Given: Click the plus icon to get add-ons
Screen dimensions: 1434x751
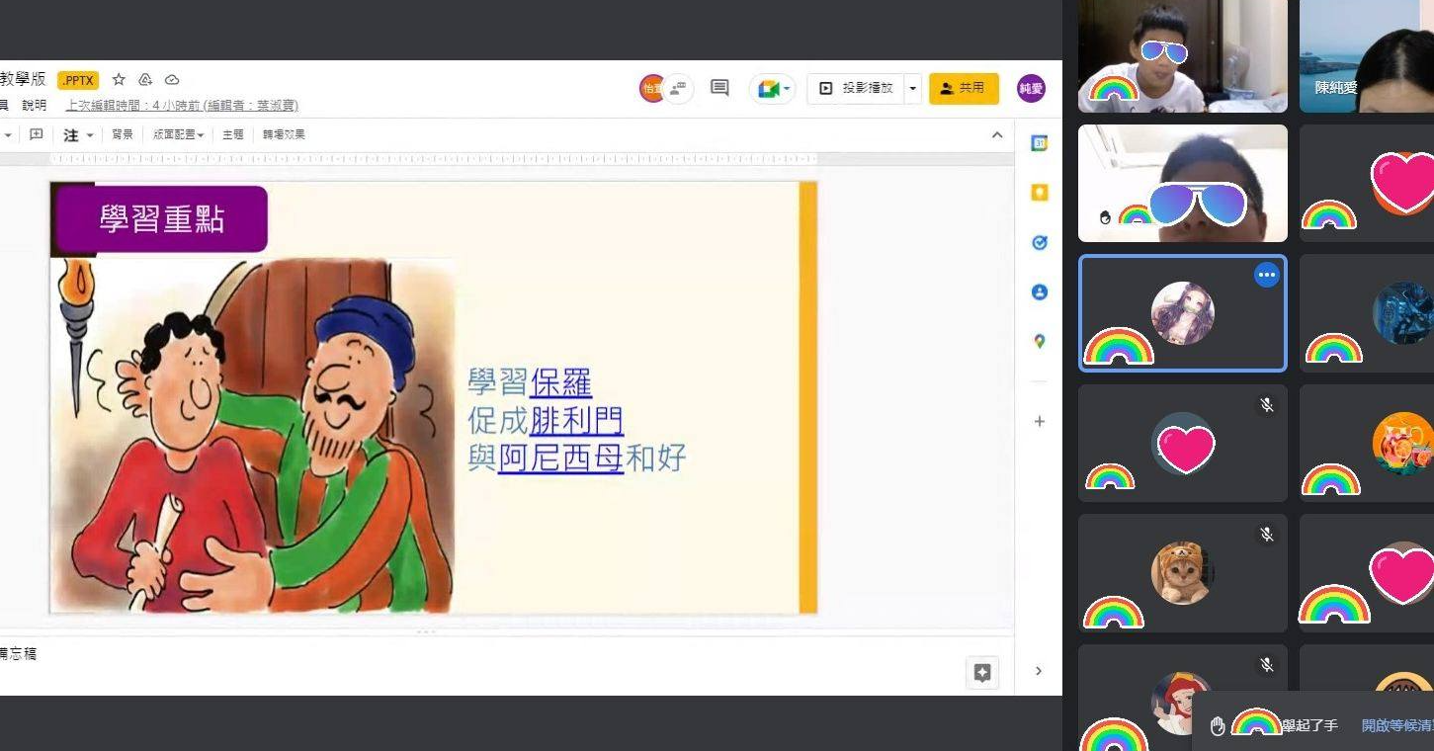Looking at the screenshot, I should coord(1039,421).
